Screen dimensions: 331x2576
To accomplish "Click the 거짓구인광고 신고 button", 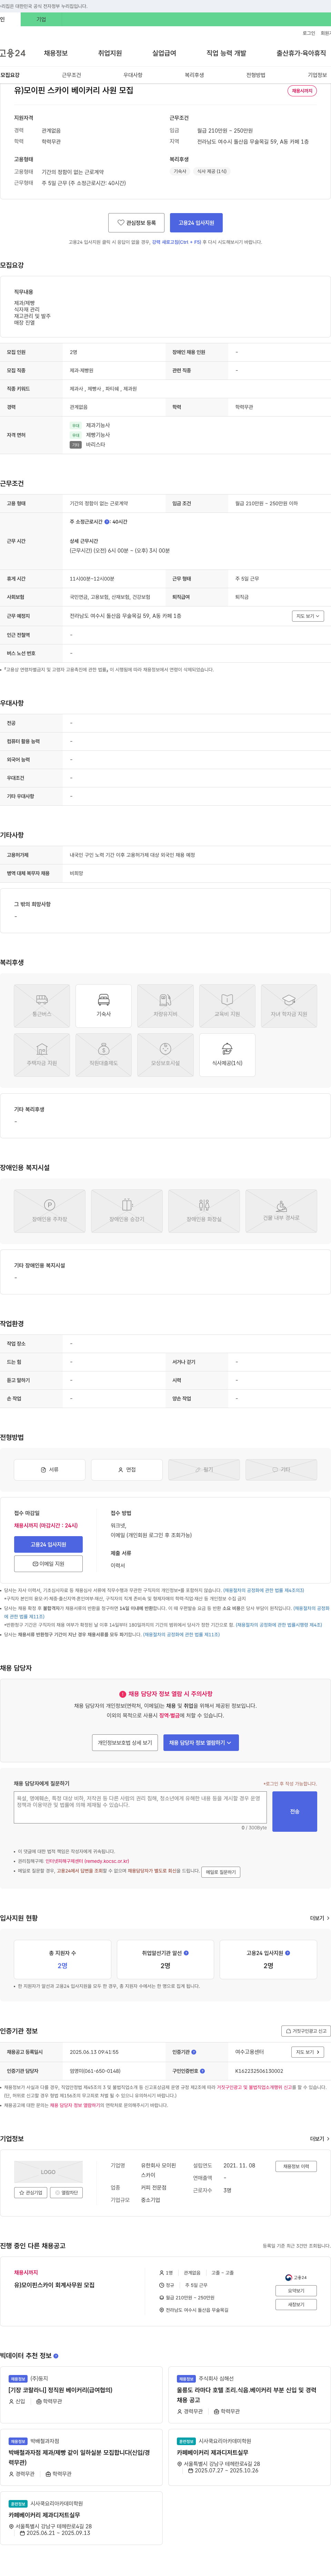I will (306, 2031).
